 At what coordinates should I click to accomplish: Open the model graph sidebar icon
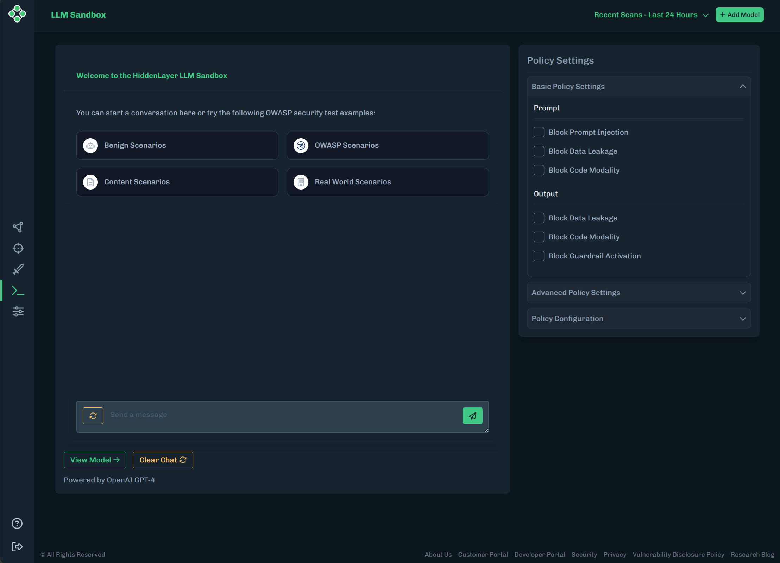click(18, 227)
